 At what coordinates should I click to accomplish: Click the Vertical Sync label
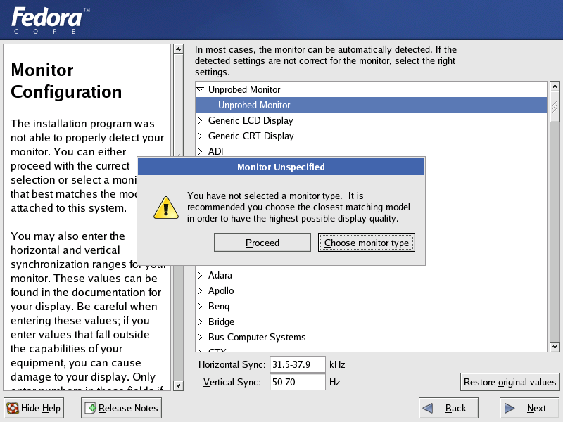pos(232,382)
